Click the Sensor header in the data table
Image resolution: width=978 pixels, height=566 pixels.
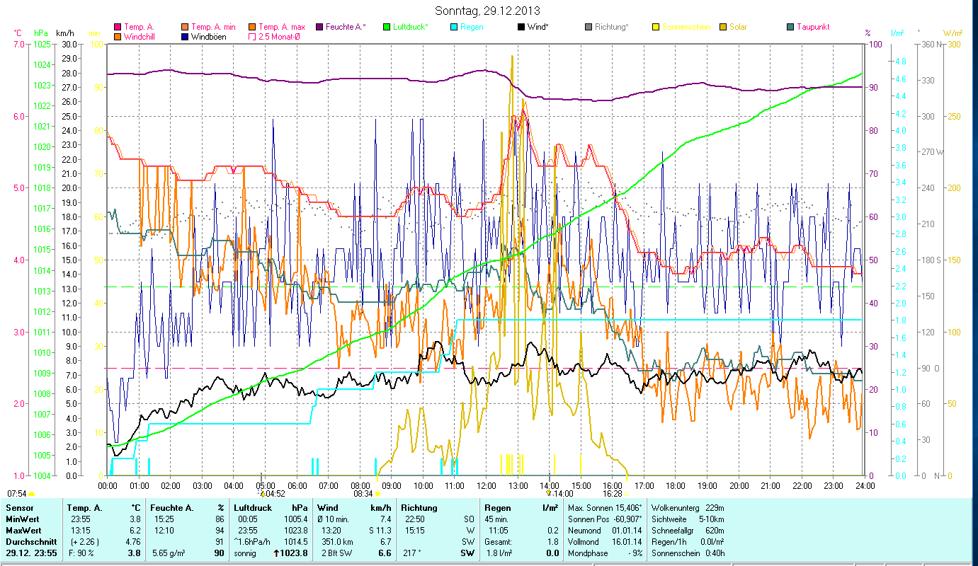tap(20, 508)
